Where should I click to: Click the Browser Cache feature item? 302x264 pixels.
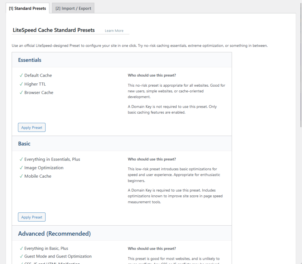[x=39, y=93]
